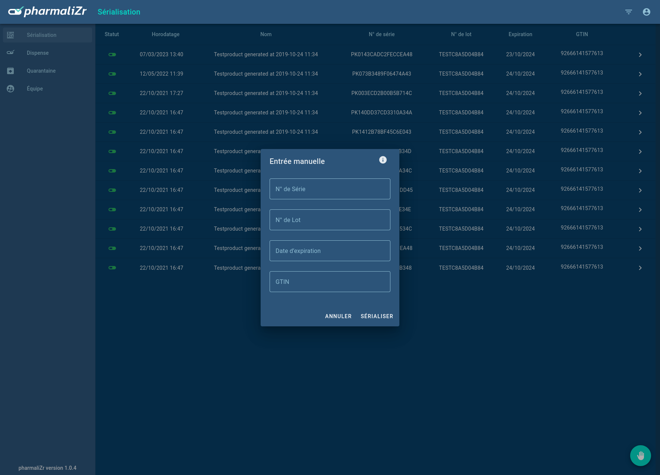Expand the PK1412B78BF45C6E043 row chevron
Image resolution: width=660 pixels, height=475 pixels.
pos(640,132)
